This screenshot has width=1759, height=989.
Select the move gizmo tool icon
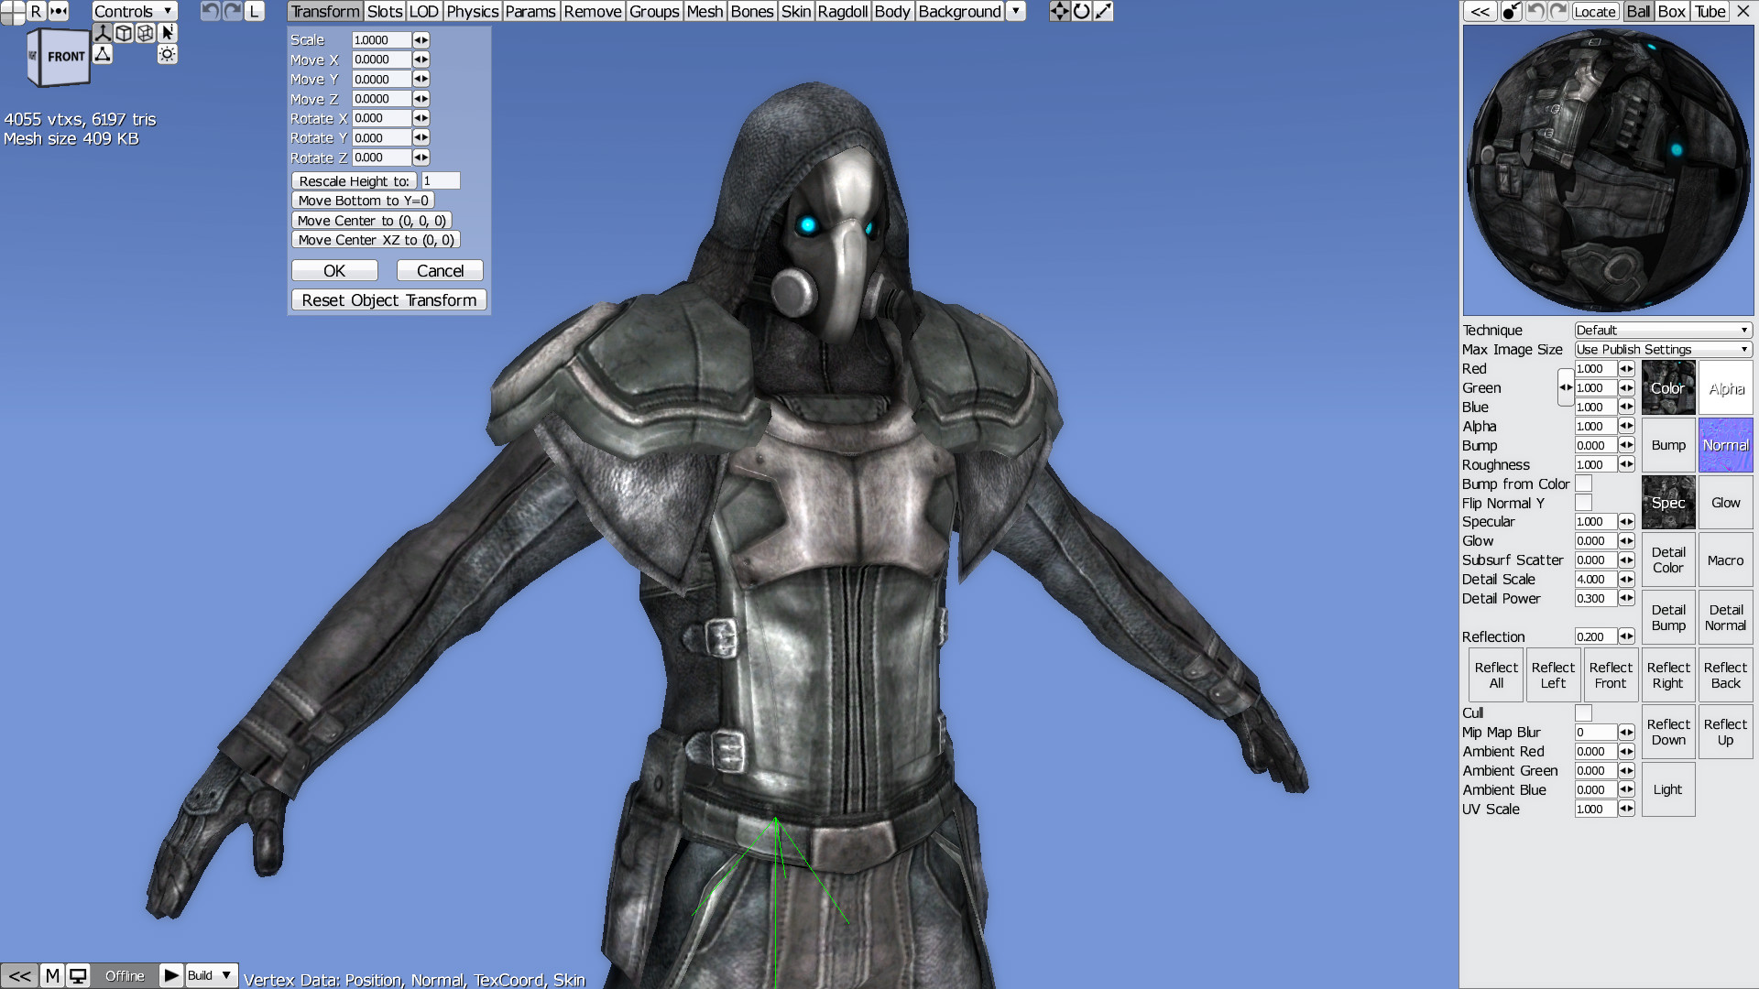coord(1059,11)
